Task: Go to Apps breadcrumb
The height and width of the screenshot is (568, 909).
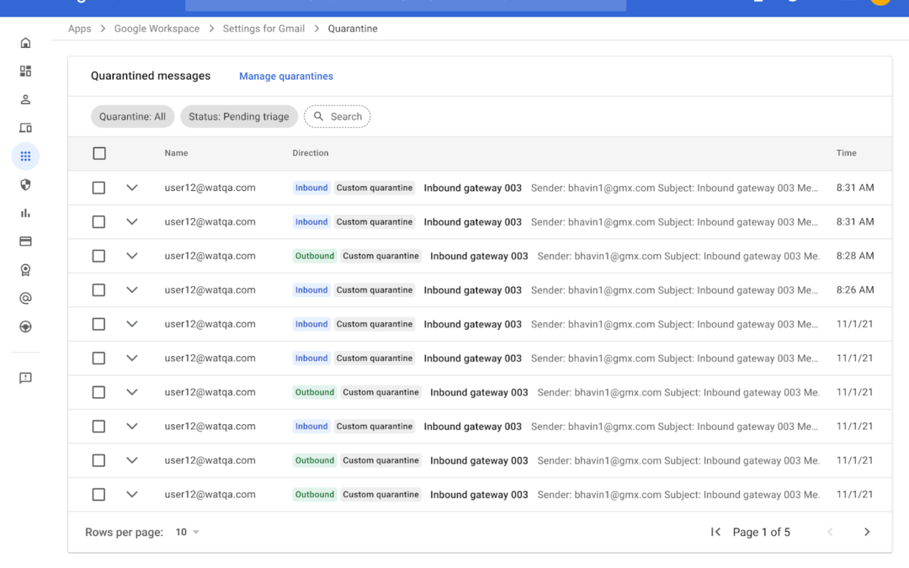Action: (x=79, y=29)
